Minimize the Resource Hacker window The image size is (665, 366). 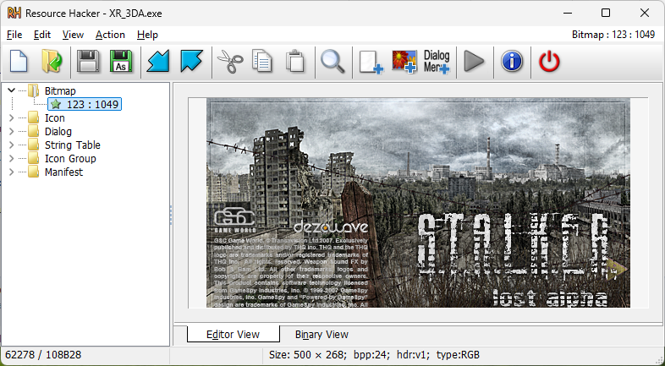568,14
